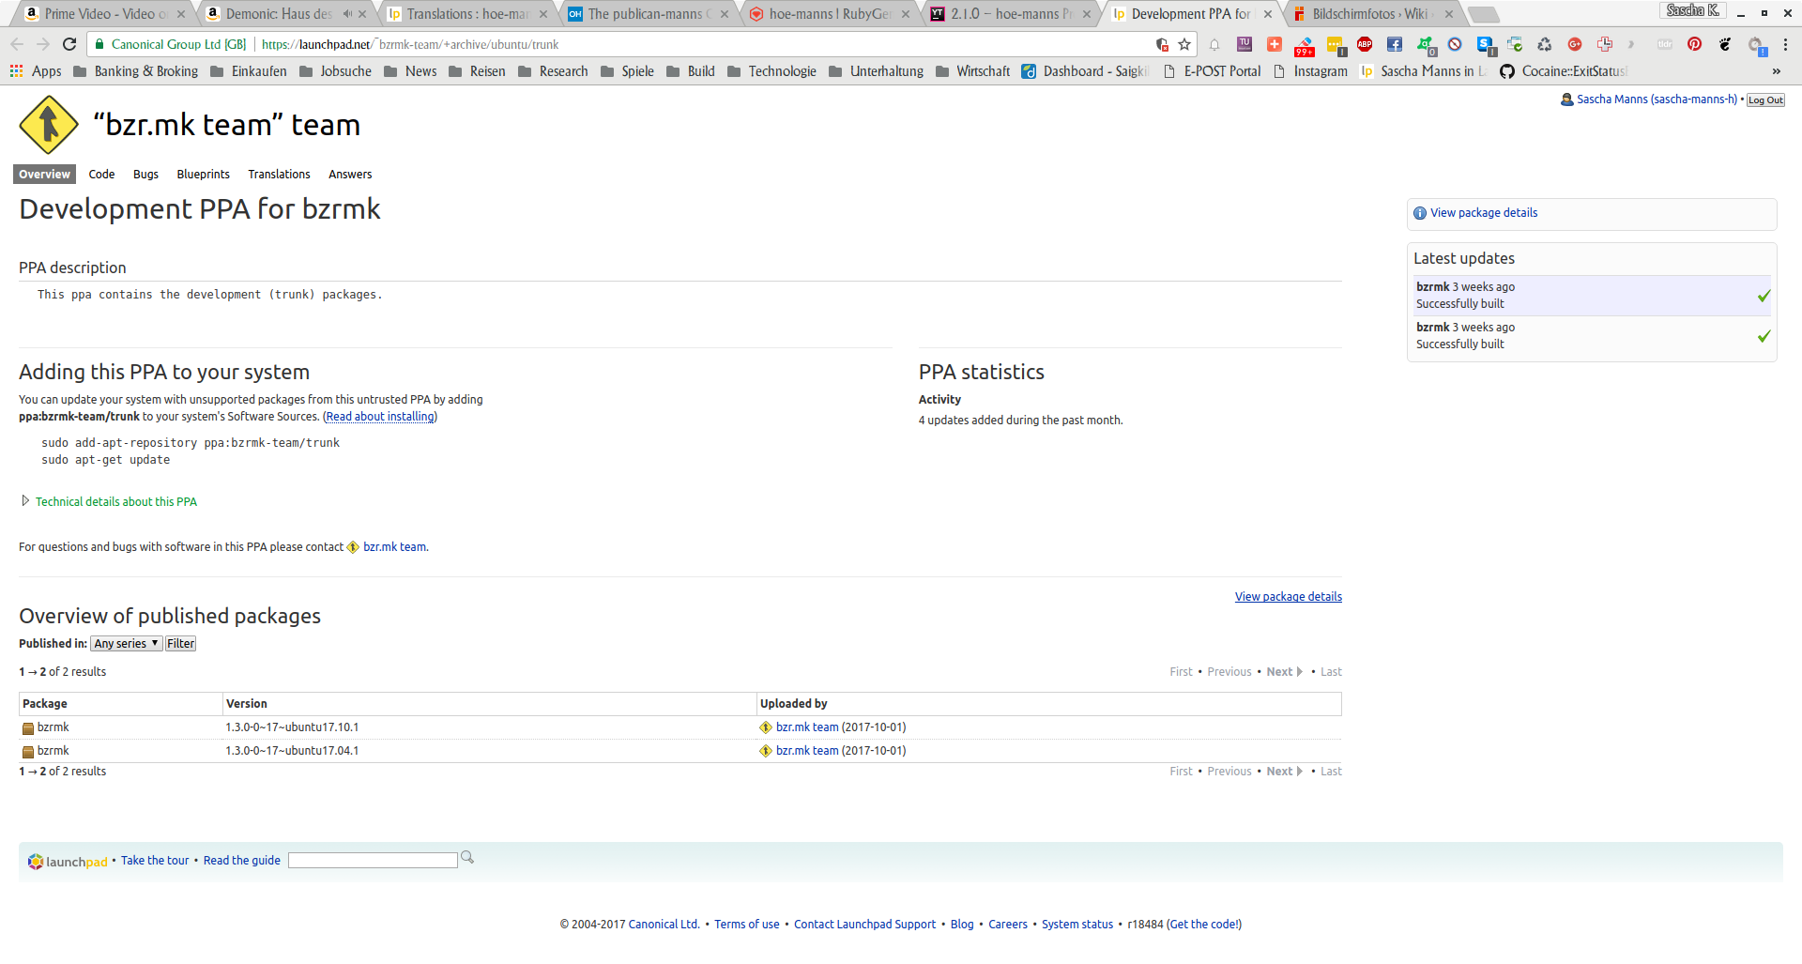The width and height of the screenshot is (1802, 964).
Task: Open the Cocaine::ExitStatus GitHub bookmark
Action: [1564, 71]
